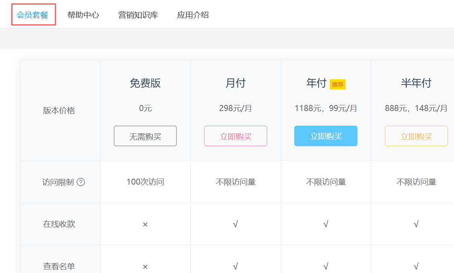Click the 0元 price text

pos(145,108)
